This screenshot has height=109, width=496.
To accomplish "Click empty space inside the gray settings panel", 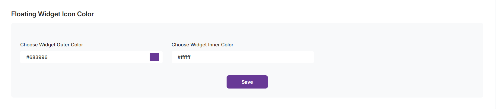I will [392, 81].
